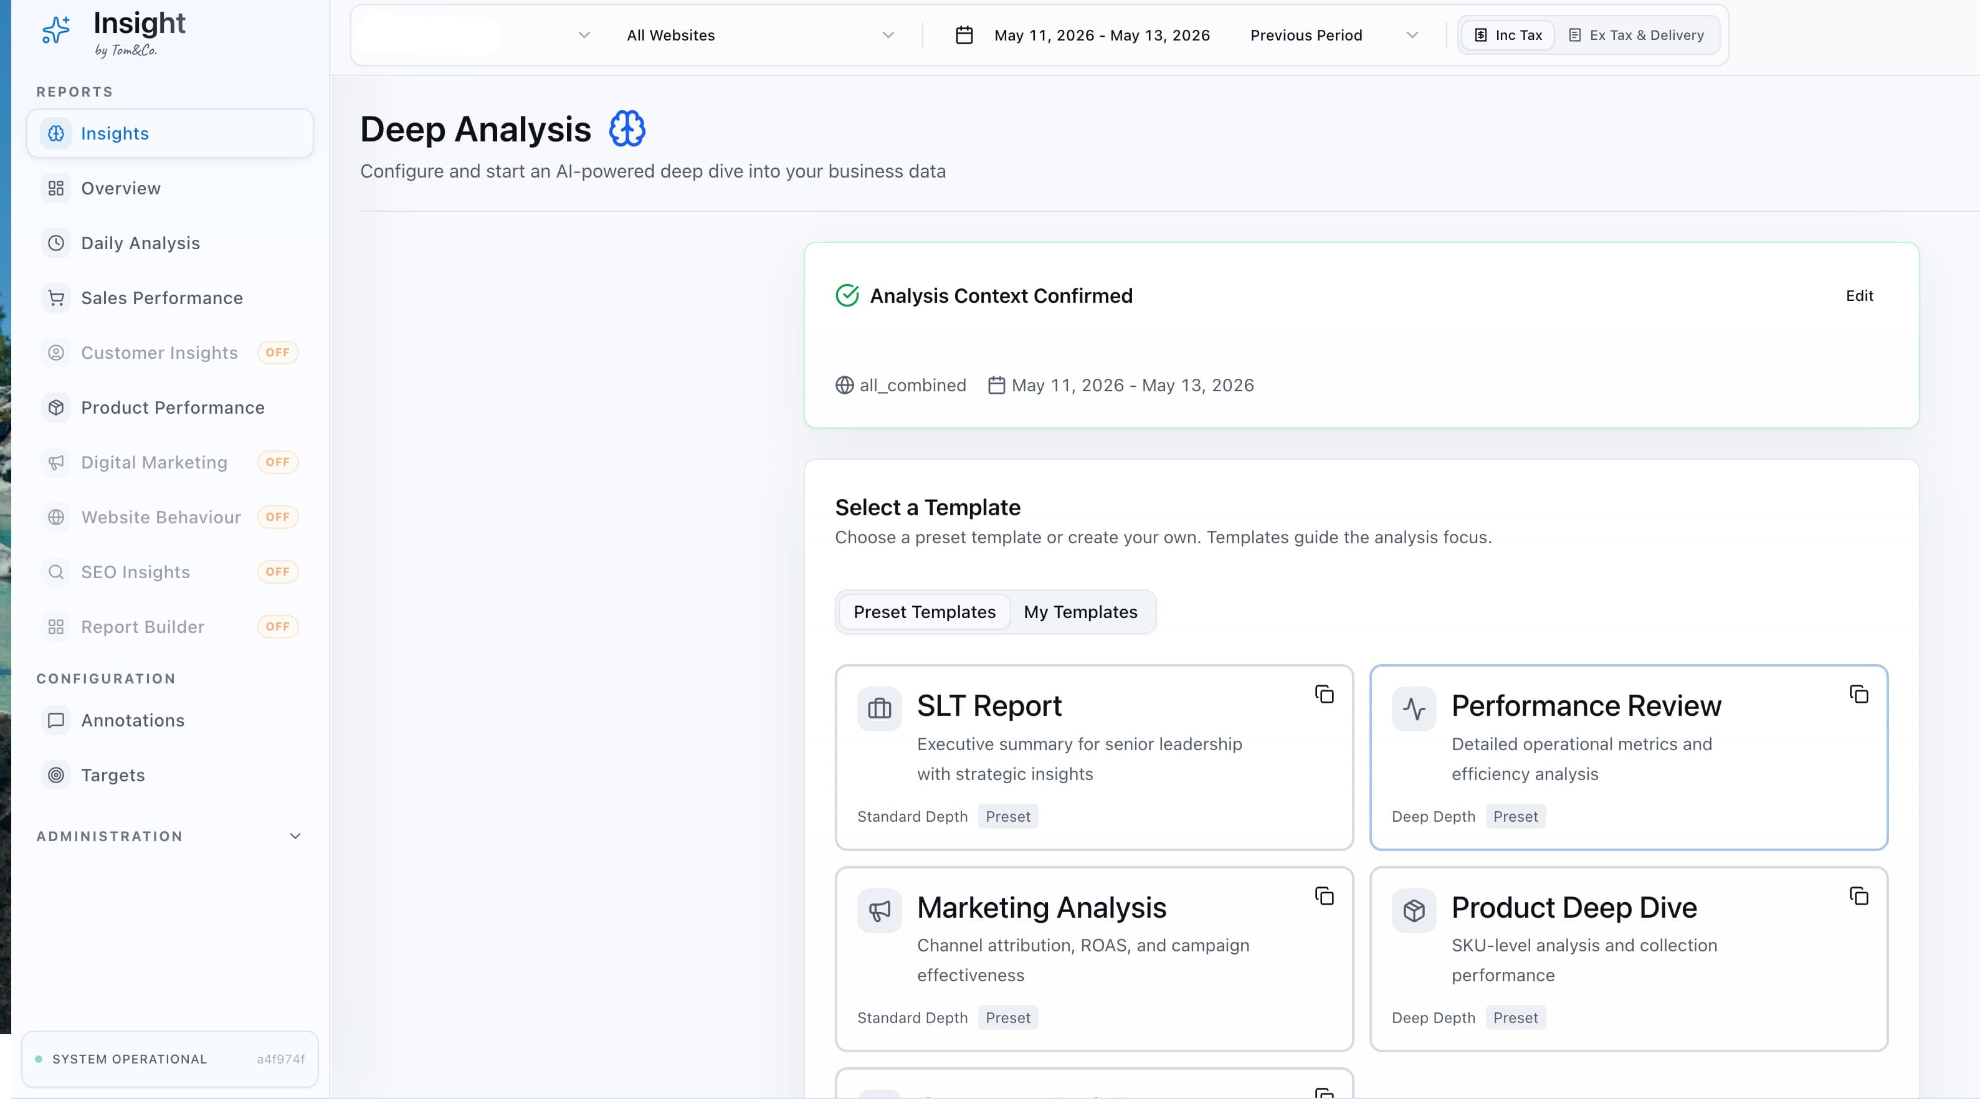The height and width of the screenshot is (1099, 1980).
Task: Duplicate the Marketing Analysis template
Action: click(1323, 896)
